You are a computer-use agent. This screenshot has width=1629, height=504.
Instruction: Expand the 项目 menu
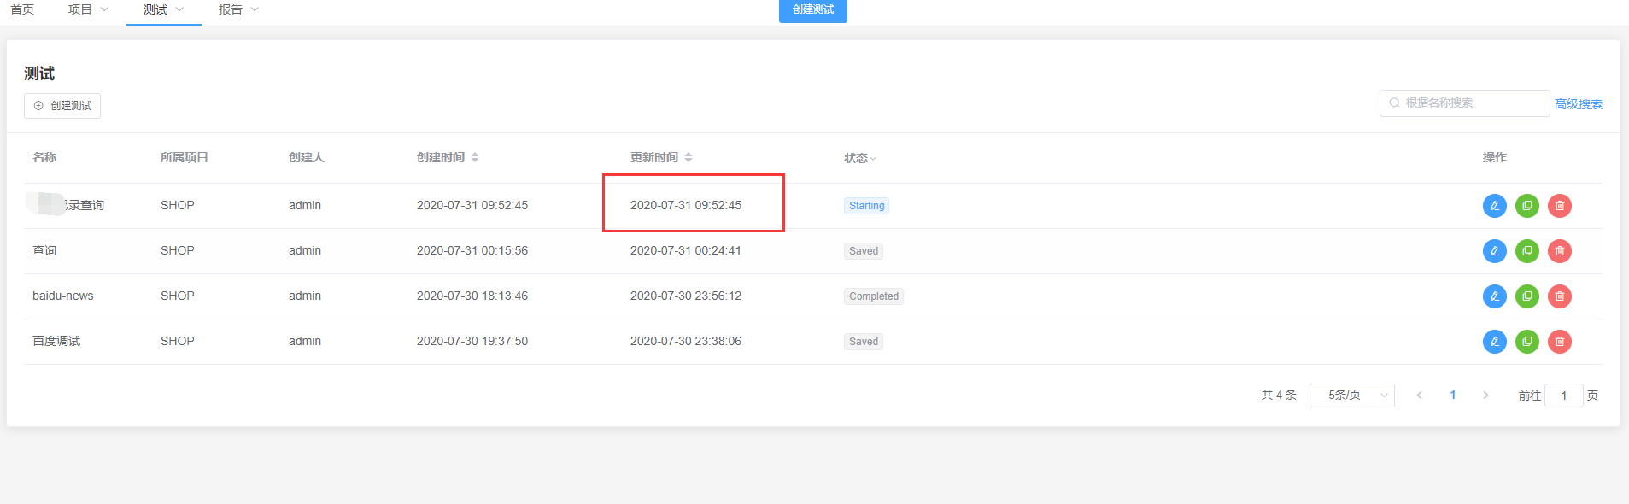(x=88, y=9)
